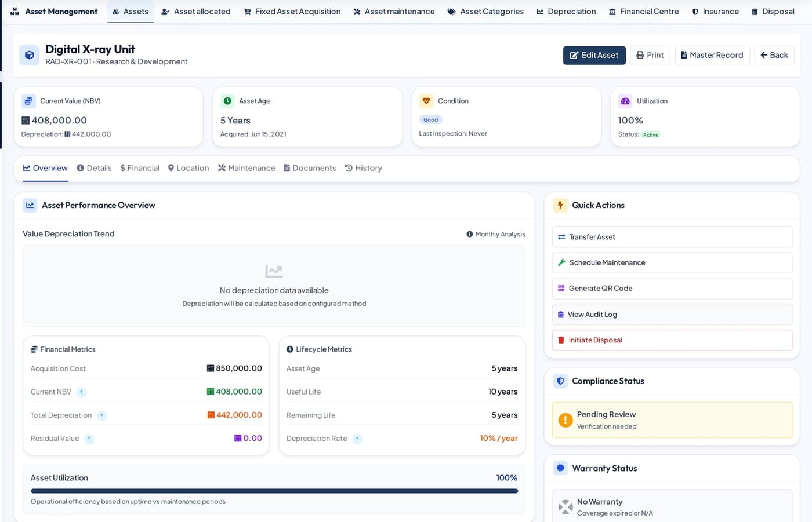This screenshot has width=812, height=522.
Task: Click the Pending Review compliance notice
Action: coord(672,420)
